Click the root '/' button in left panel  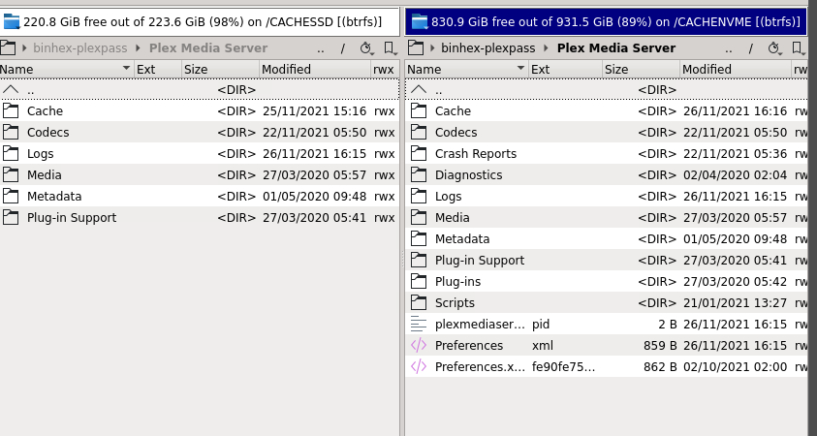click(x=343, y=48)
